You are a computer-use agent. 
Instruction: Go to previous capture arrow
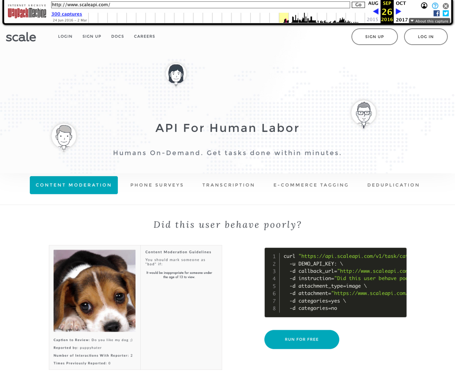[x=376, y=11]
